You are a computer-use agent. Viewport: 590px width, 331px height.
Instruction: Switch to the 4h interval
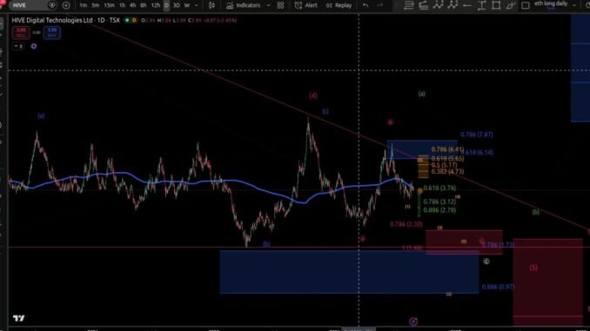pyautogui.click(x=133, y=5)
